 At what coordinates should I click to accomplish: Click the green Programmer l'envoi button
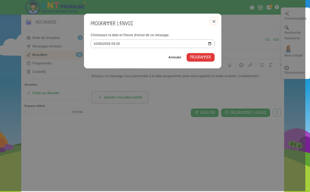[246, 113]
